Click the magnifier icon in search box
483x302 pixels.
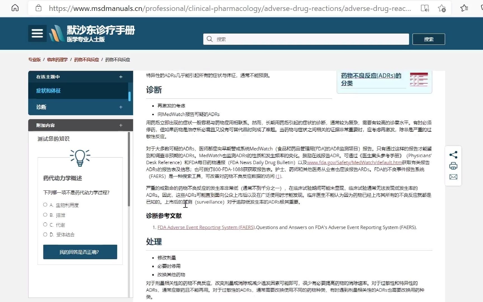[x=210, y=39]
